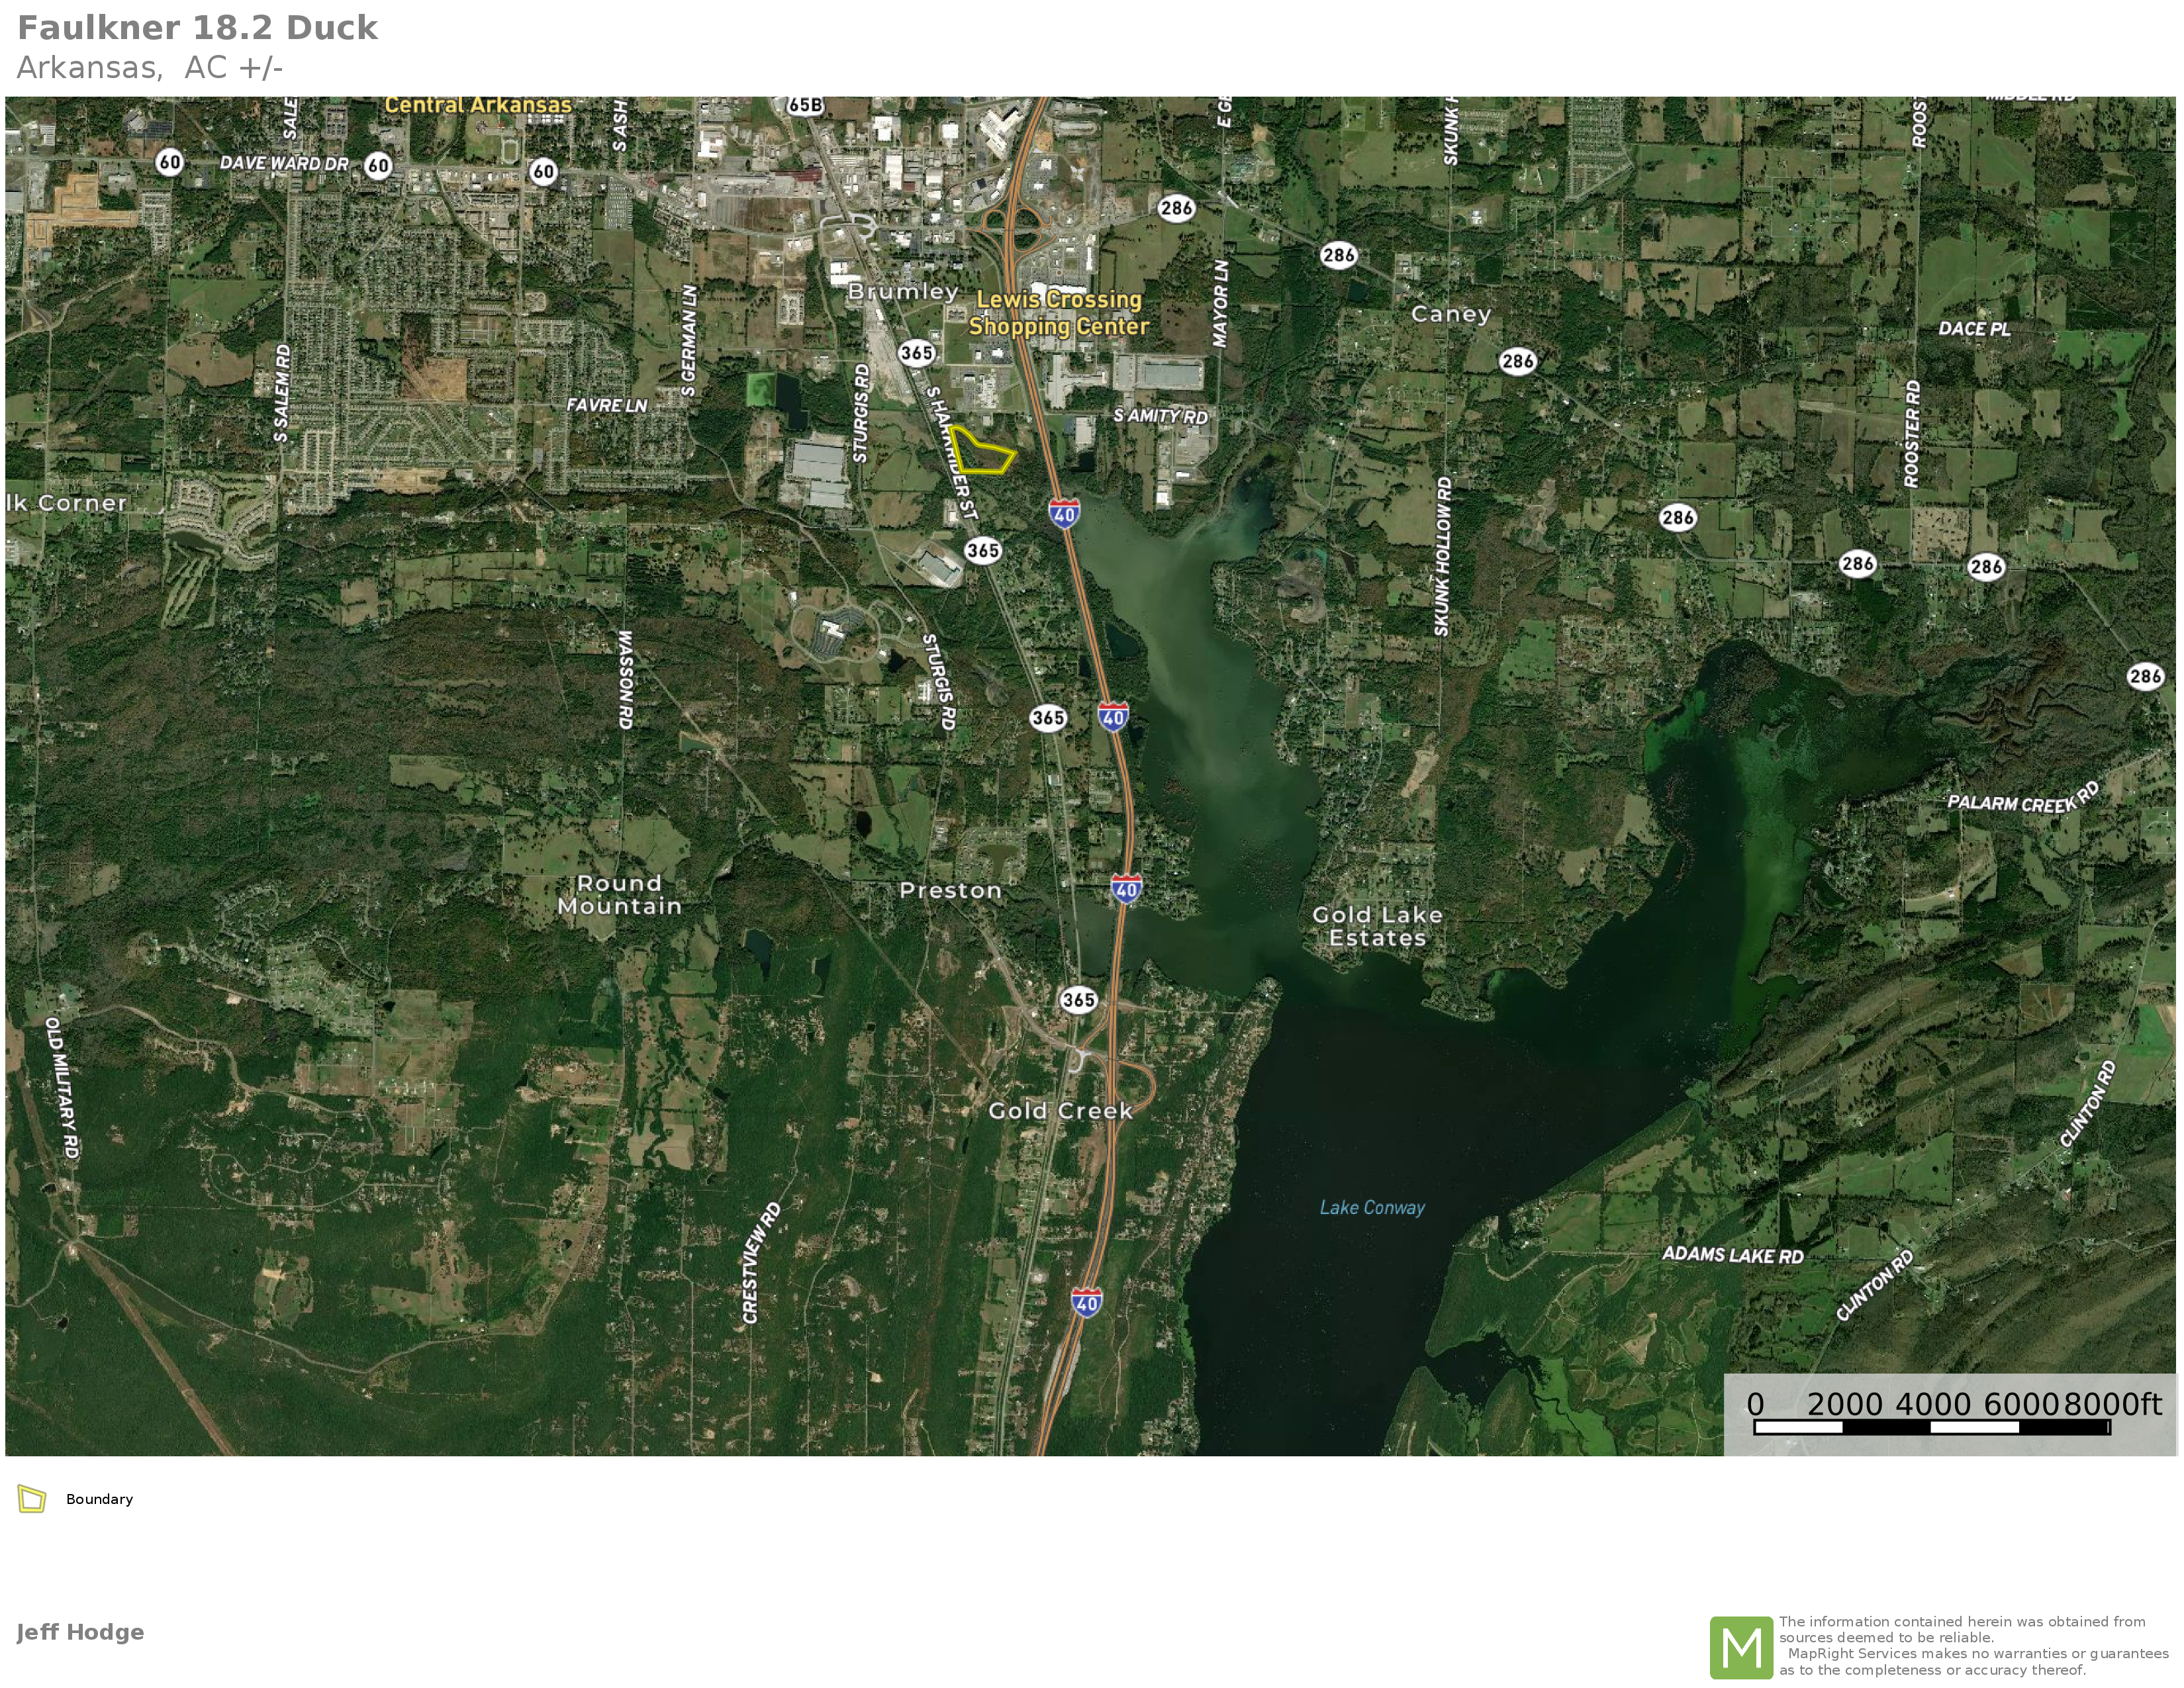2184x1688 pixels.
Task: Click the Round Mountain place label
Action: click(619, 895)
